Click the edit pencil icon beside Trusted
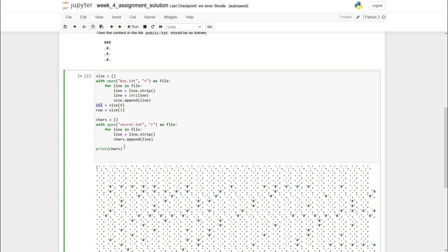The width and height of the screenshot is (448, 252). click(x=358, y=17)
